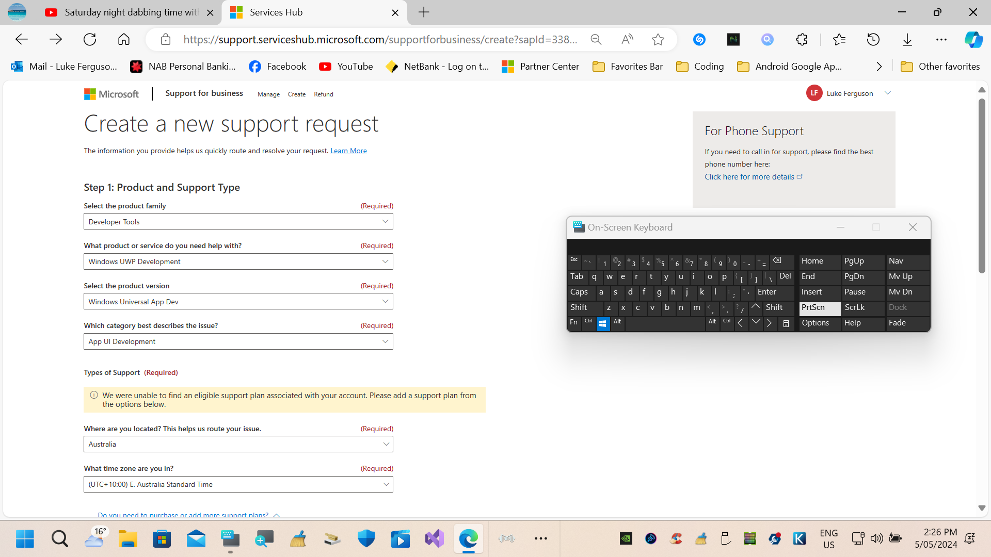Viewport: 991px width, 557px height.
Task: Open taskbar Search
Action: point(59,539)
